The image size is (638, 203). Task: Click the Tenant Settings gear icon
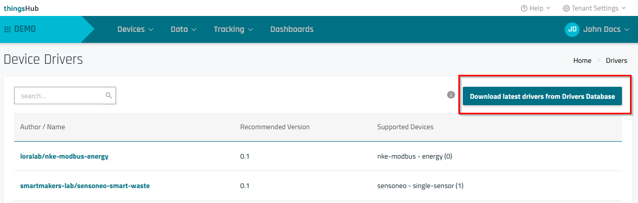pyautogui.click(x=566, y=8)
